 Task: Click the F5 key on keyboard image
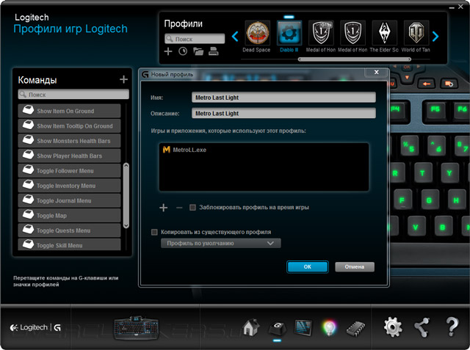(435, 109)
